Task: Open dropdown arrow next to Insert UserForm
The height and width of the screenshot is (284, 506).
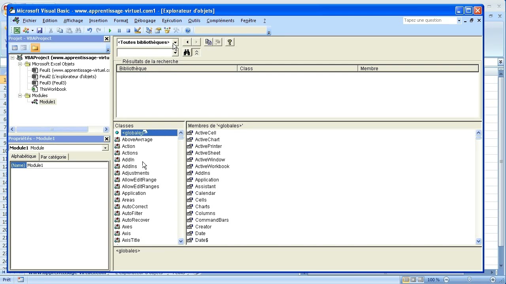Action: coord(32,30)
